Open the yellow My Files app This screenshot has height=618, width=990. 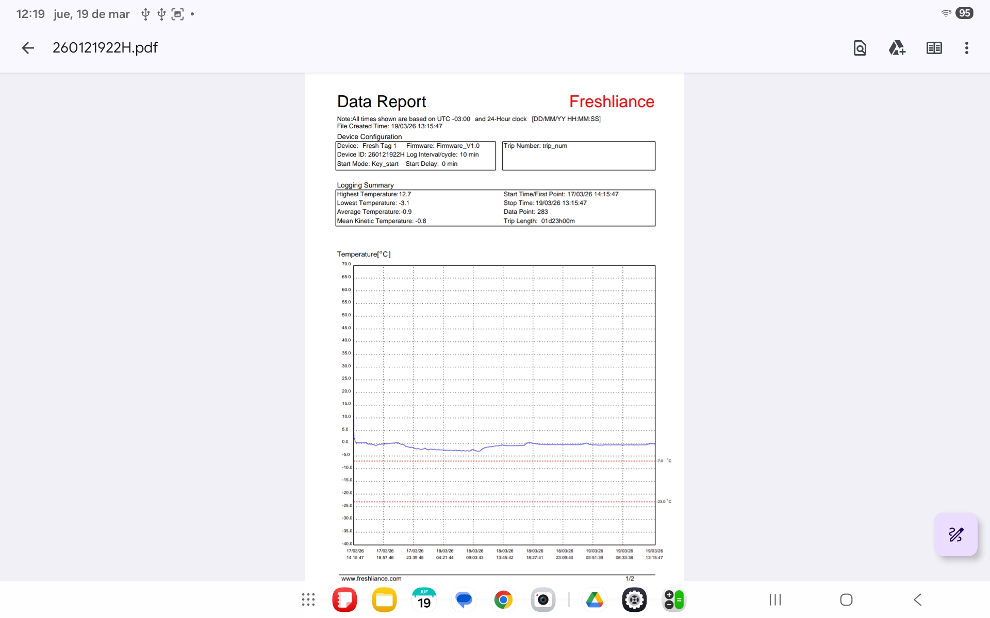pos(384,599)
